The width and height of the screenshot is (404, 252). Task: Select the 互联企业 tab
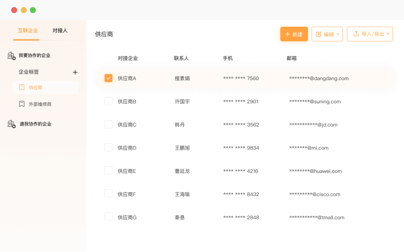click(x=28, y=30)
